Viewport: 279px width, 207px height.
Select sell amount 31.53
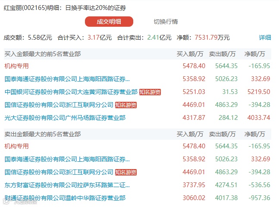(230, 92)
